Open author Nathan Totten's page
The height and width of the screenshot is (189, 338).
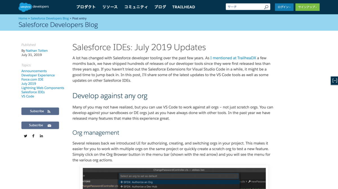coord(37,51)
